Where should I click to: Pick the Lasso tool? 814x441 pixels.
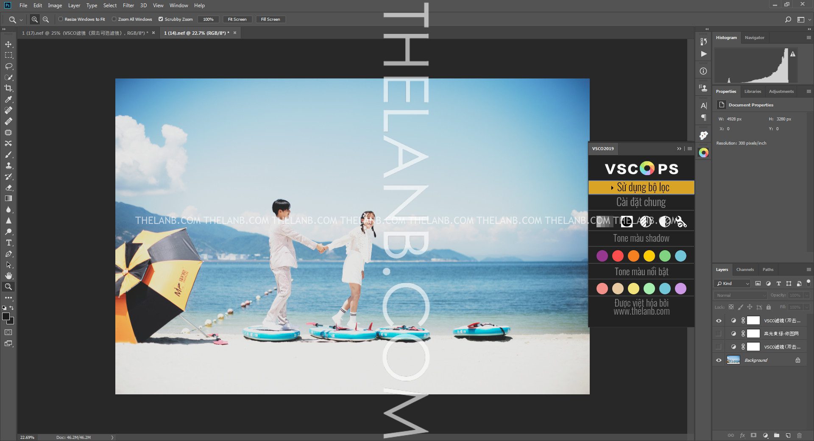click(8, 67)
